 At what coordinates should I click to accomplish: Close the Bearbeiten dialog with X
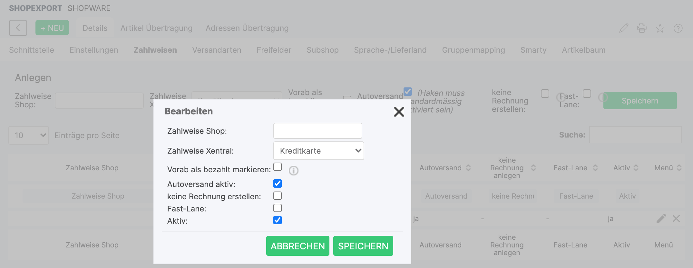[399, 112]
